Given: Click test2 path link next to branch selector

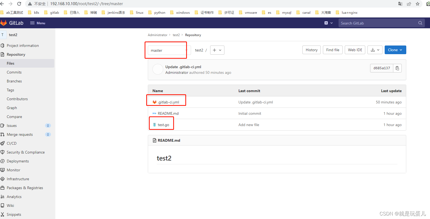Looking at the screenshot, I should point(199,50).
